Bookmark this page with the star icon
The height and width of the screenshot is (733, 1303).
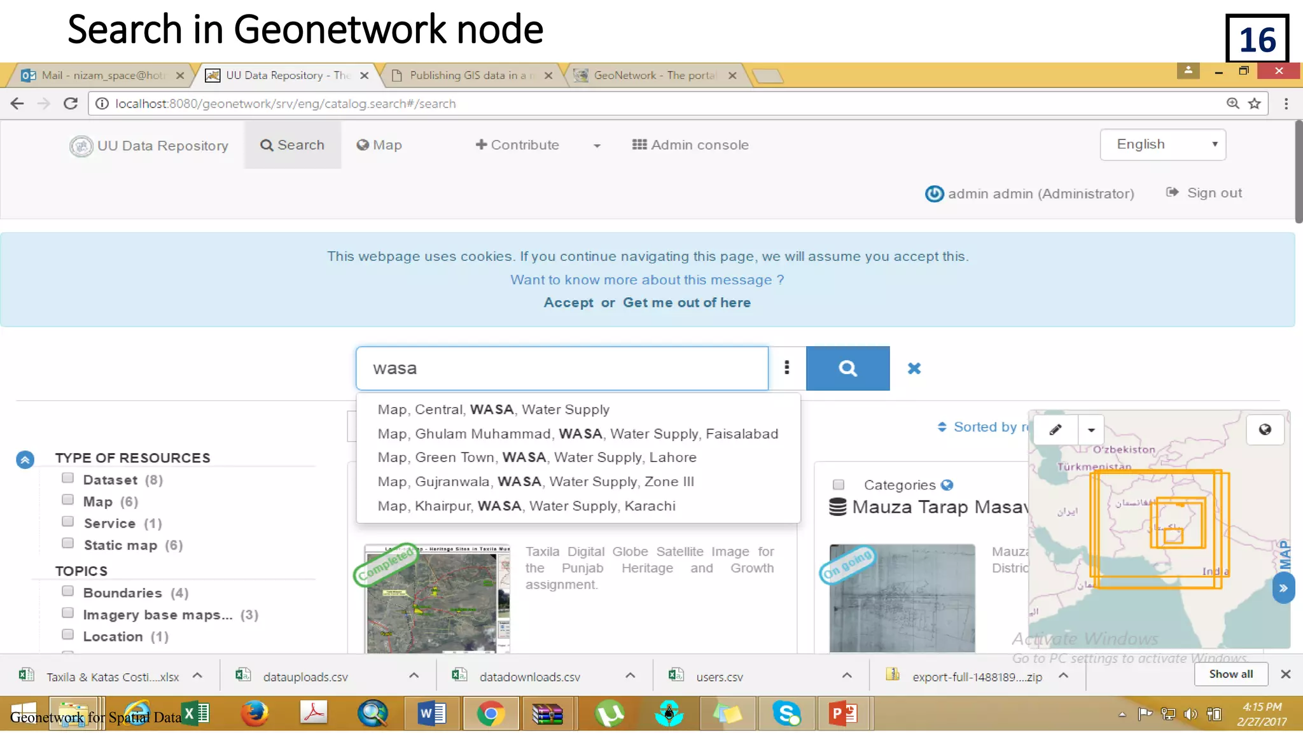coord(1254,104)
